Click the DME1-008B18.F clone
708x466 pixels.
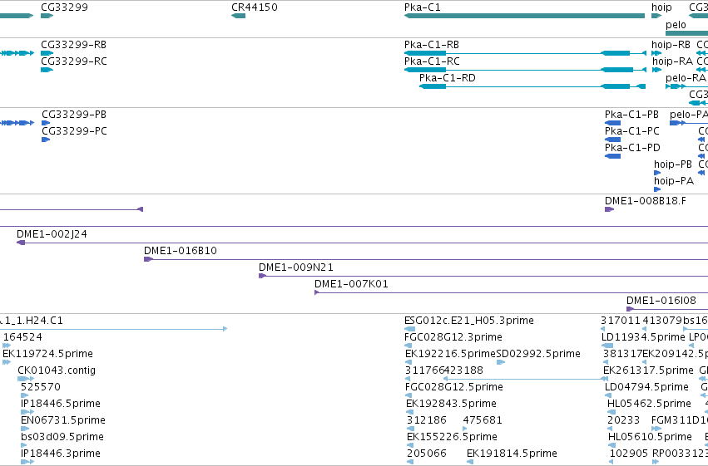point(609,209)
